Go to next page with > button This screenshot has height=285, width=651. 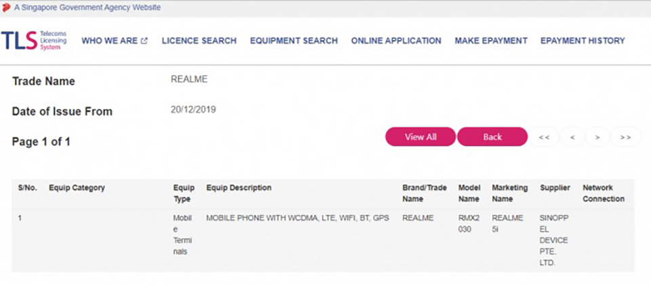[597, 137]
